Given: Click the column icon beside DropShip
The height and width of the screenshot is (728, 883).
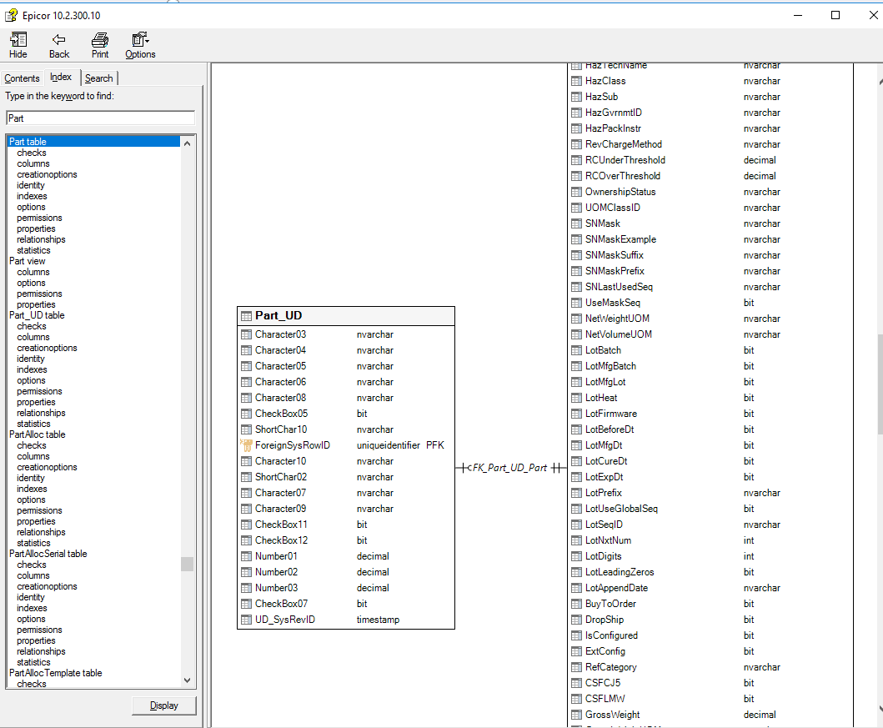Looking at the screenshot, I should click(x=576, y=620).
